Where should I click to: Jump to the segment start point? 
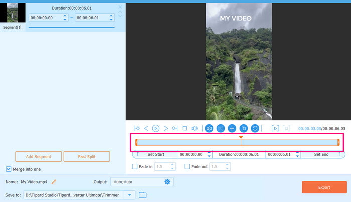(137, 128)
